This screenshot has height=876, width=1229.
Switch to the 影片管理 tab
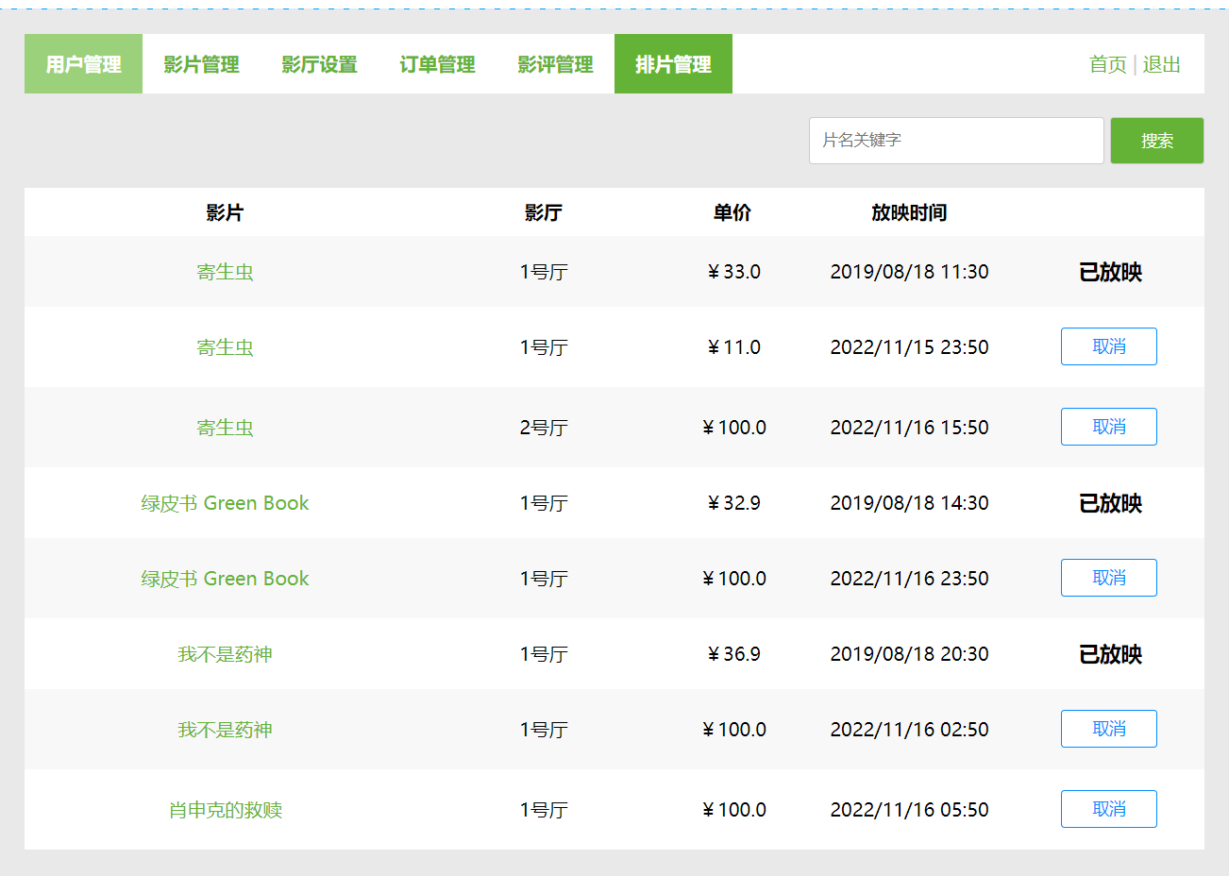[201, 64]
